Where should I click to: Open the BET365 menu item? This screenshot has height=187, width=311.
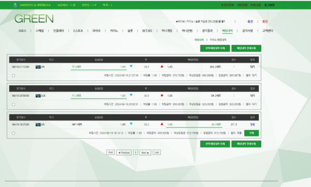point(147,31)
